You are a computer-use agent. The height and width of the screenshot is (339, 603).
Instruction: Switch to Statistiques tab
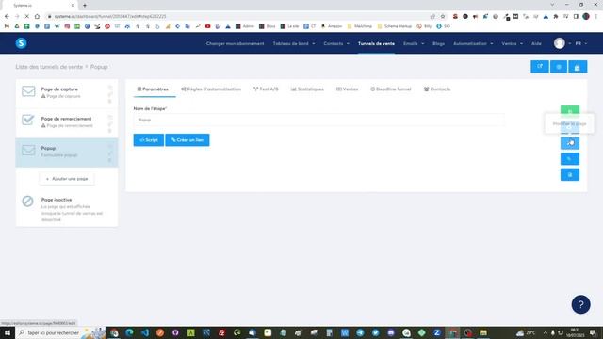(307, 89)
